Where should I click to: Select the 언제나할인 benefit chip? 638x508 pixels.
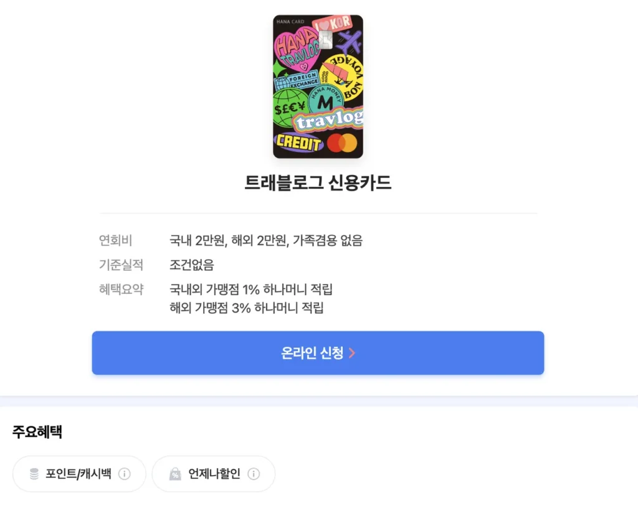pyautogui.click(x=213, y=474)
